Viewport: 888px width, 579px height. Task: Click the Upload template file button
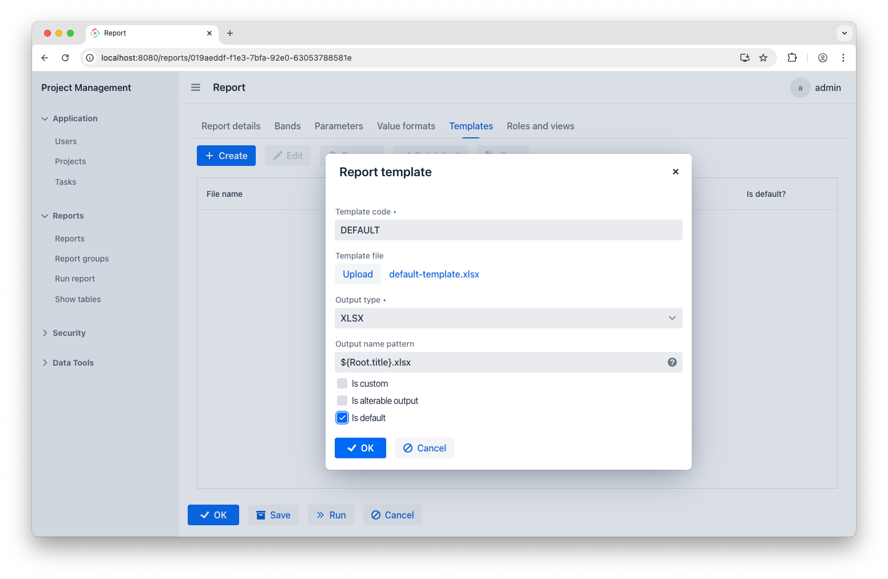point(358,274)
